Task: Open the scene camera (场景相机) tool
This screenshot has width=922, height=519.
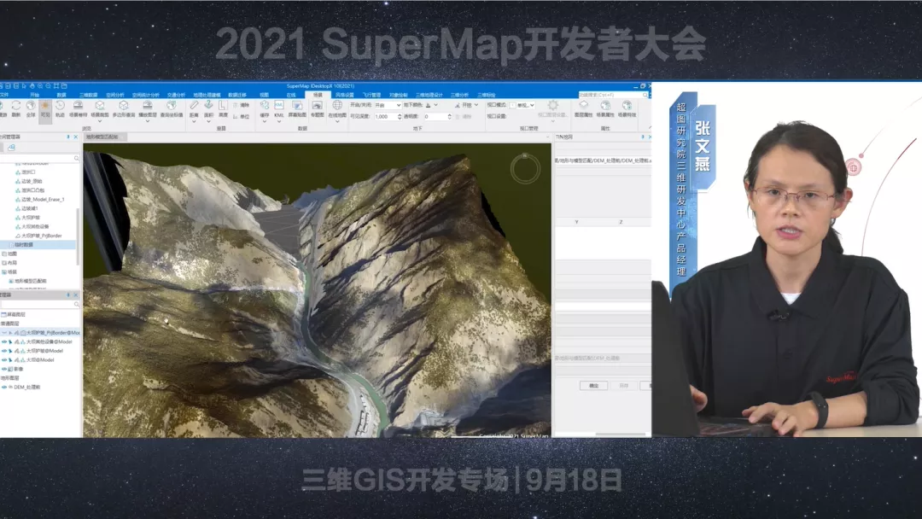Action: coord(78,105)
